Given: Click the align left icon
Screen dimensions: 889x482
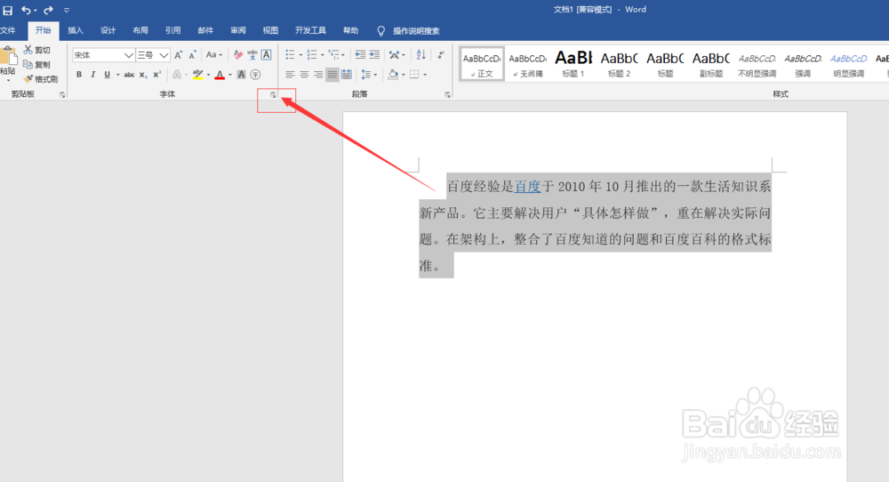Looking at the screenshot, I should 290,75.
